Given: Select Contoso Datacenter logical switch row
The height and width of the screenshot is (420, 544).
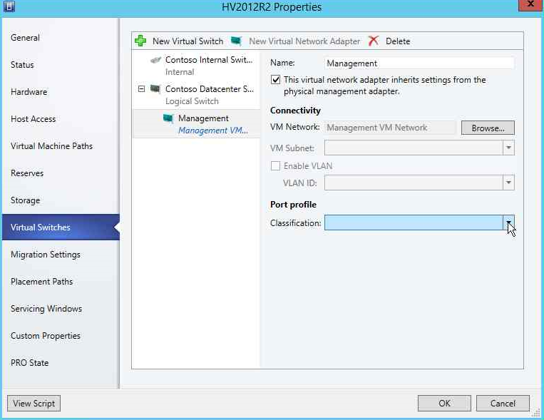Looking at the screenshot, I should (x=196, y=95).
